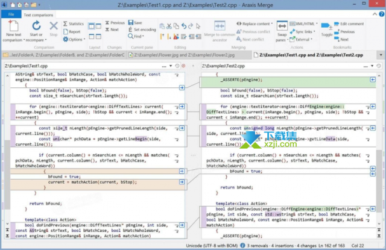Switch to the FolderA/FolderB/FolderC comparison tab

[x=64, y=55]
